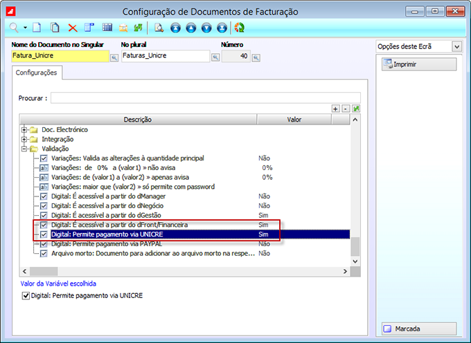Viewport: 471px width, 343px height.
Task: Click the magnifier search toolbar icon
Action: tap(14, 28)
